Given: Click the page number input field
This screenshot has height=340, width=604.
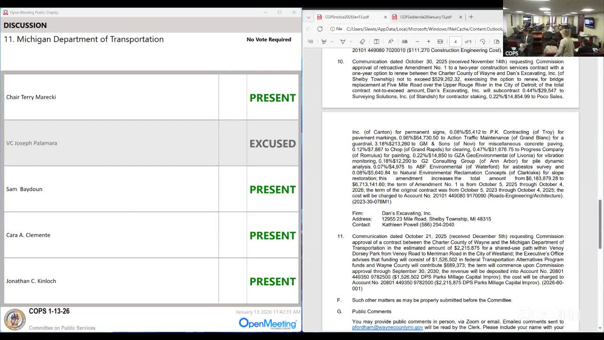Looking at the screenshot, I should tap(455, 42).
